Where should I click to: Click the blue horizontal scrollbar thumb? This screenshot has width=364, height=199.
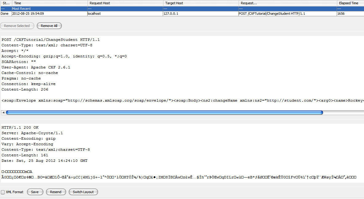coord(164,113)
